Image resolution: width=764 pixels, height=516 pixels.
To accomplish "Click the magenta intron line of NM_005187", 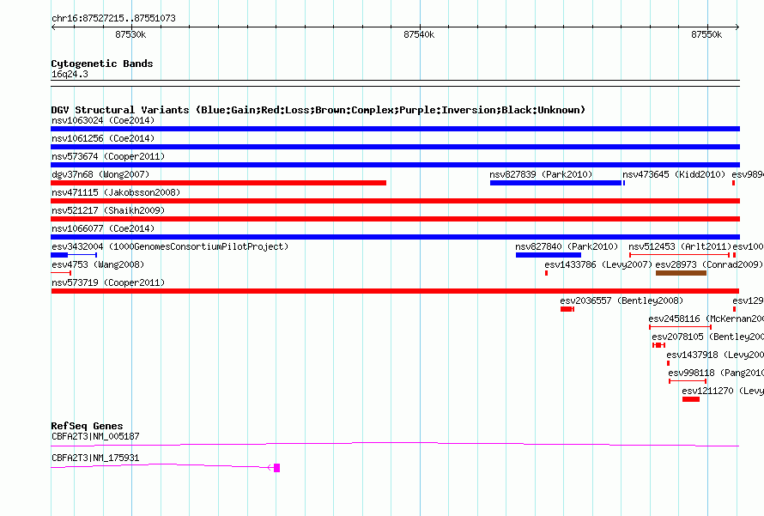I will (395, 444).
